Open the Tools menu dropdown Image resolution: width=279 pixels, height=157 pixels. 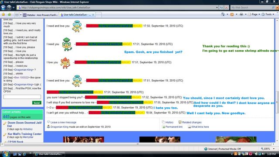tap(268, 14)
